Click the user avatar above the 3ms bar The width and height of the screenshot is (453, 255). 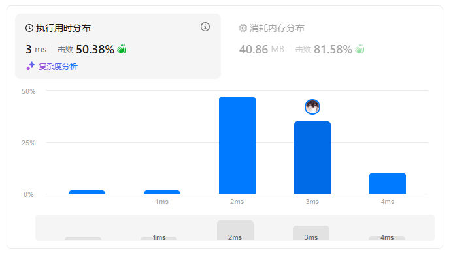click(312, 107)
